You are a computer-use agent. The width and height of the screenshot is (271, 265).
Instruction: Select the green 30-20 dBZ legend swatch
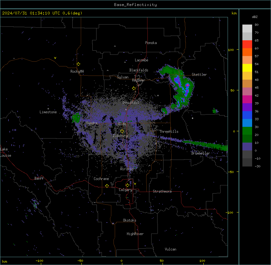(247, 131)
